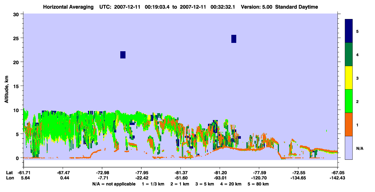Click latitude value -77.59
This screenshot has height=192, width=375.
(x=259, y=173)
